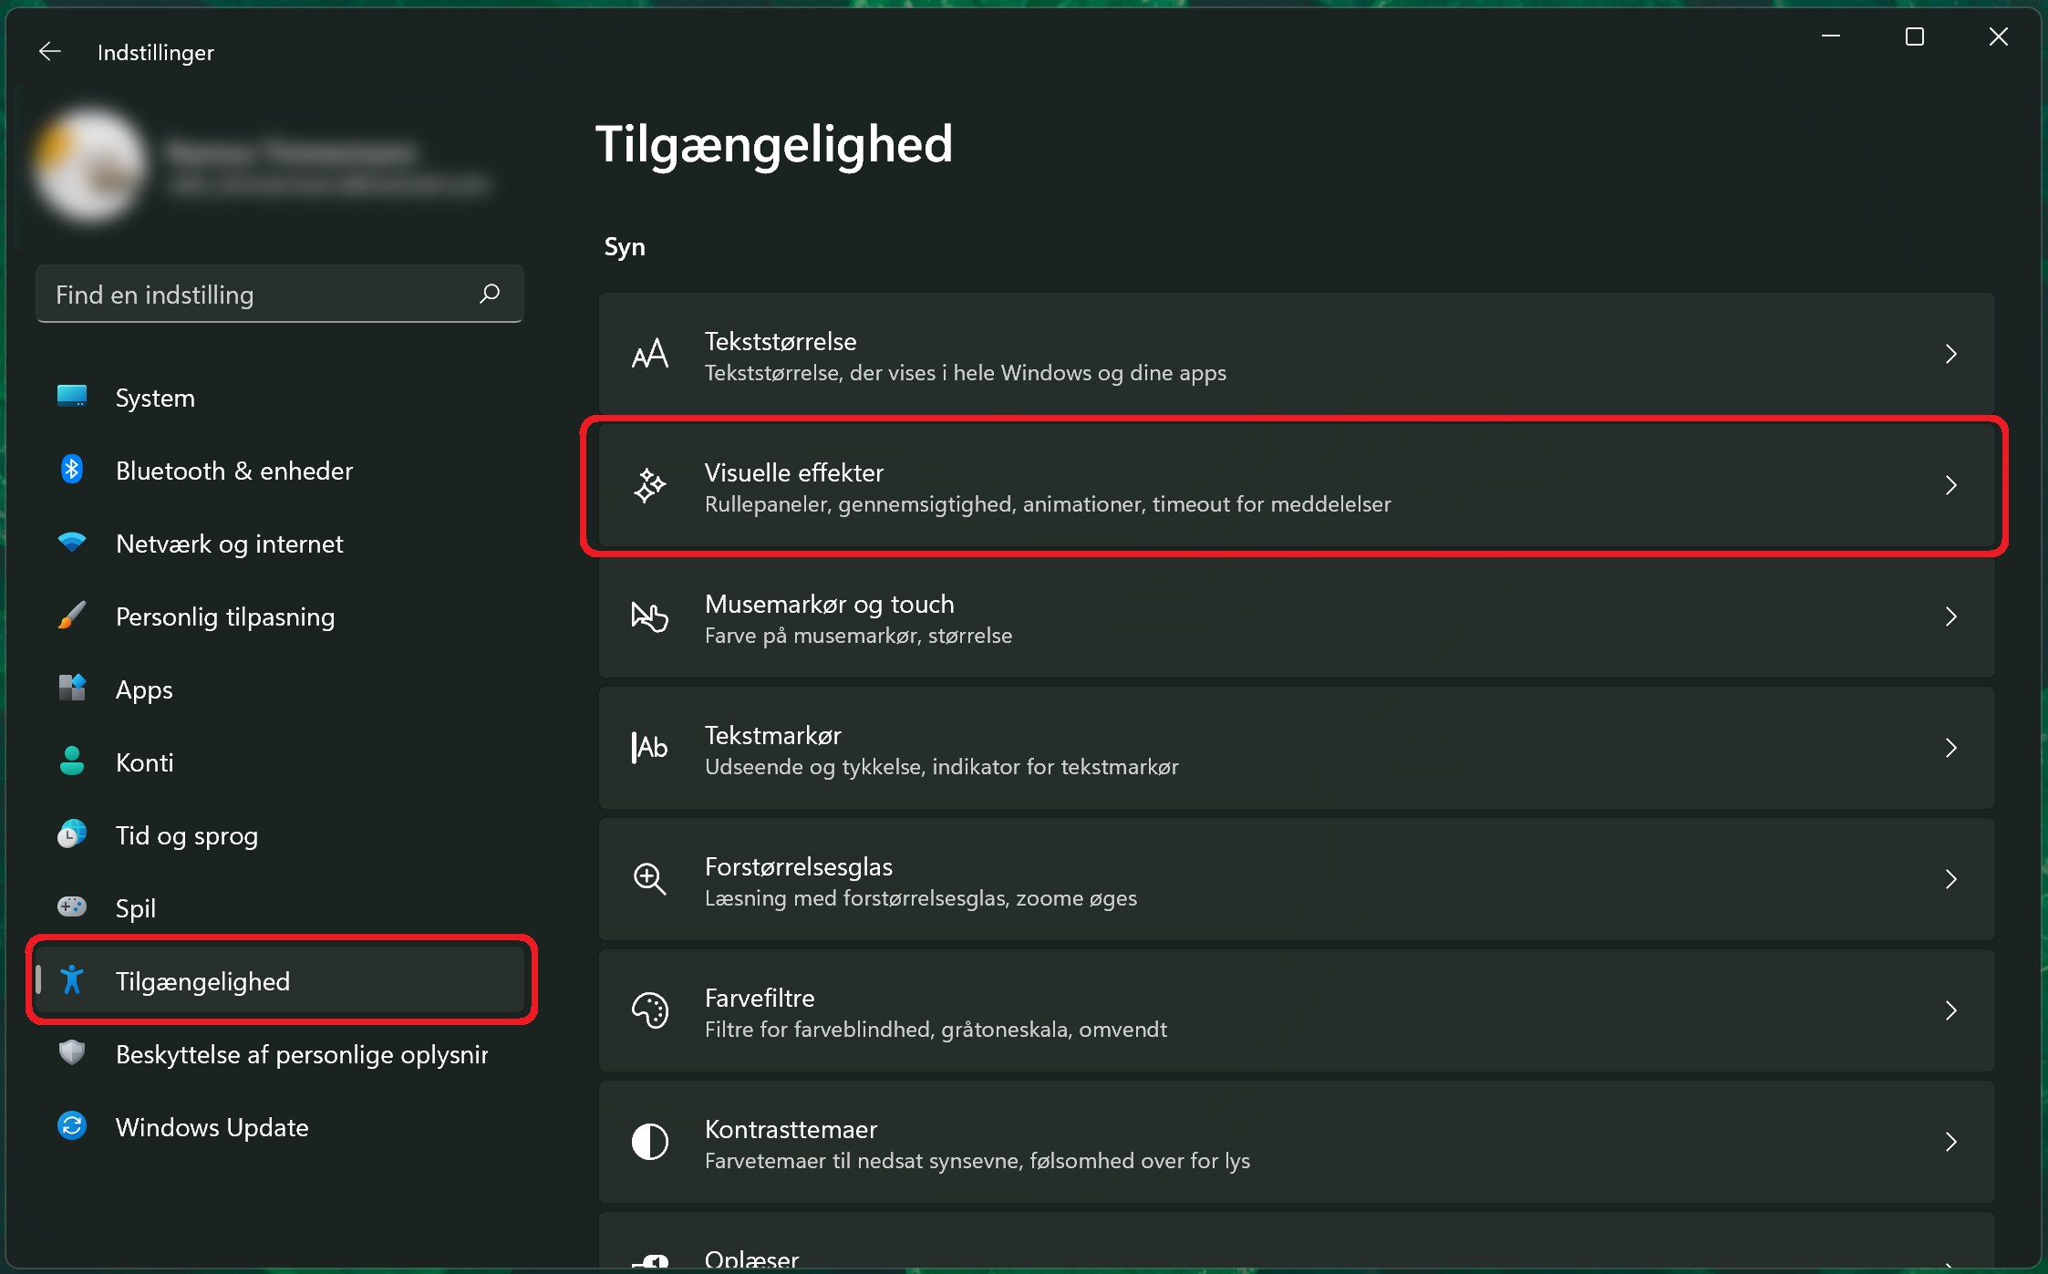Click the Find en indstilling search box

[280, 294]
